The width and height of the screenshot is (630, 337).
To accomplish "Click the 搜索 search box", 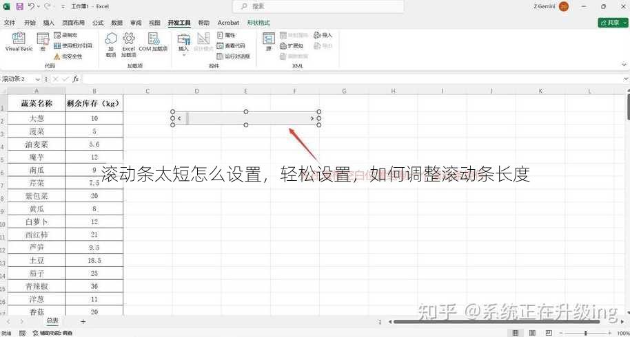I will tap(318, 6).
